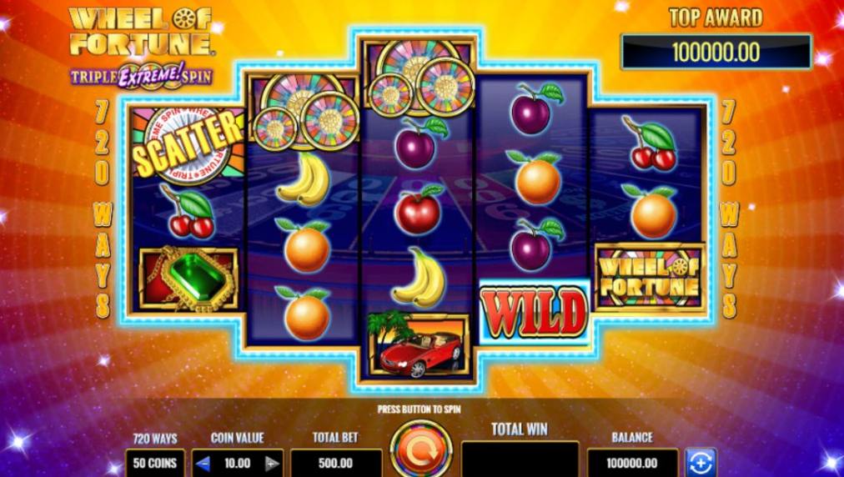The width and height of the screenshot is (844, 477).
Task: Click the Coin Value 10.00 field
Action: click(x=238, y=463)
